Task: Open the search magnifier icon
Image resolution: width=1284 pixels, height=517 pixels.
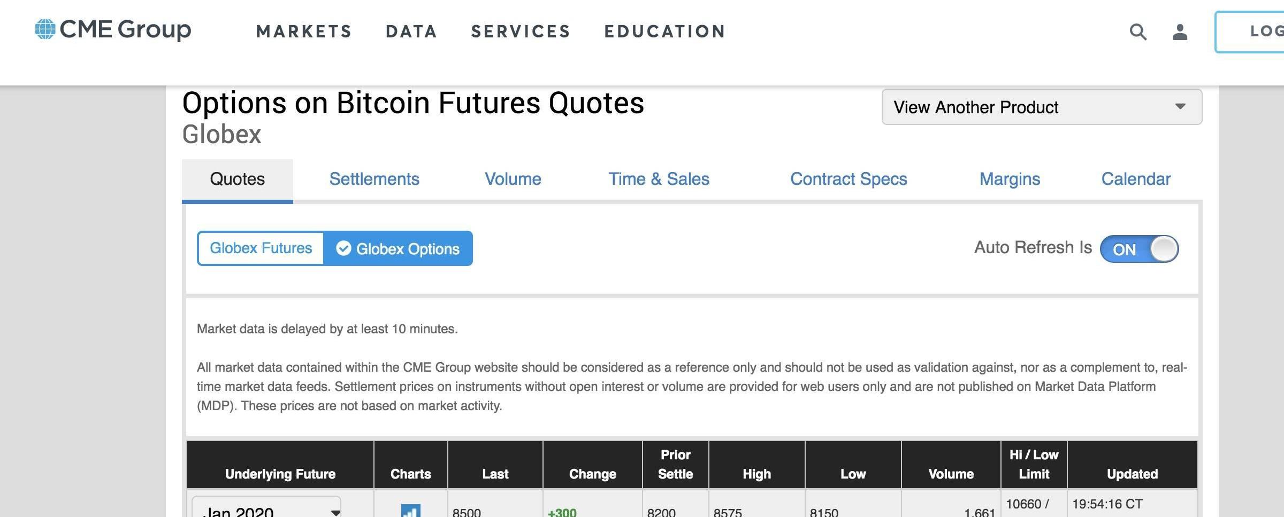Action: pos(1138,32)
